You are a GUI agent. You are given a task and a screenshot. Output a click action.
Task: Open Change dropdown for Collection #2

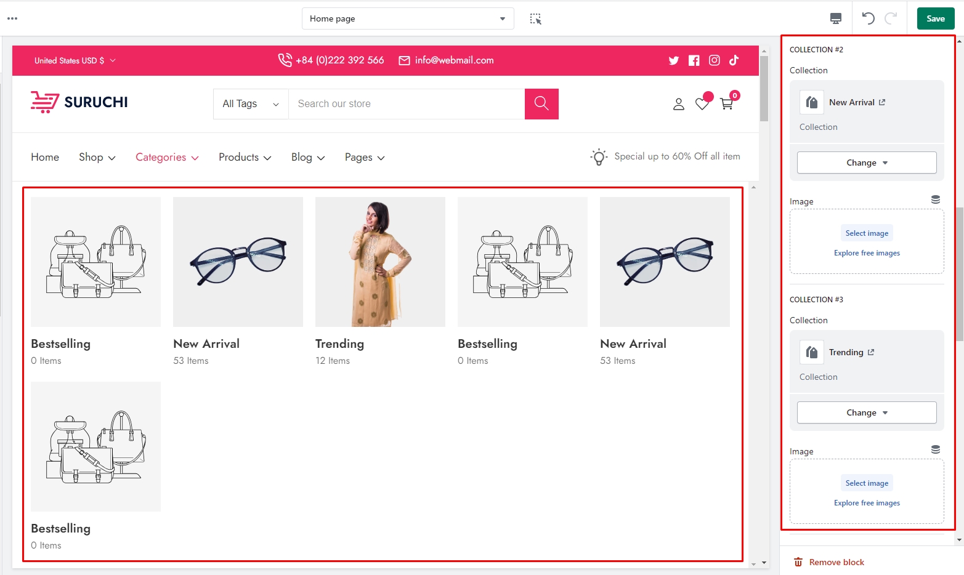pos(866,163)
